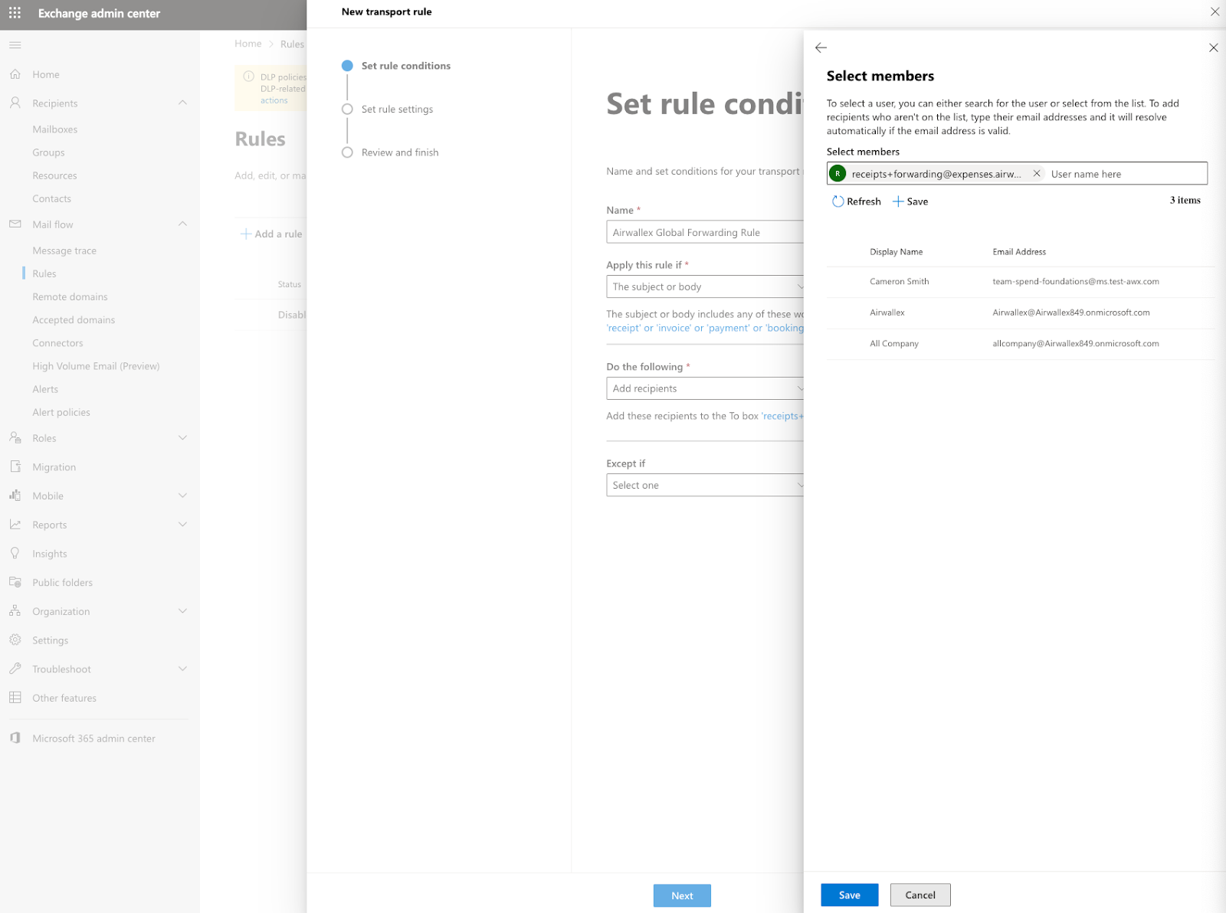Viewport: 1226px width, 913px height.
Task: Select the All Company member row
Action: pyautogui.click(x=893, y=344)
